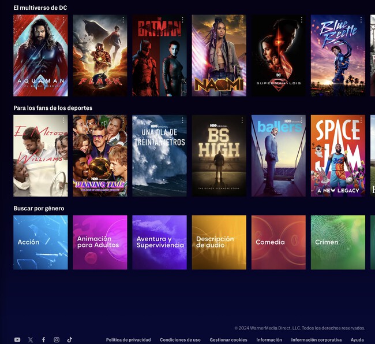Open three-dot menu on Aquaman poster
The height and width of the screenshot is (344, 375).
(x=63, y=20)
